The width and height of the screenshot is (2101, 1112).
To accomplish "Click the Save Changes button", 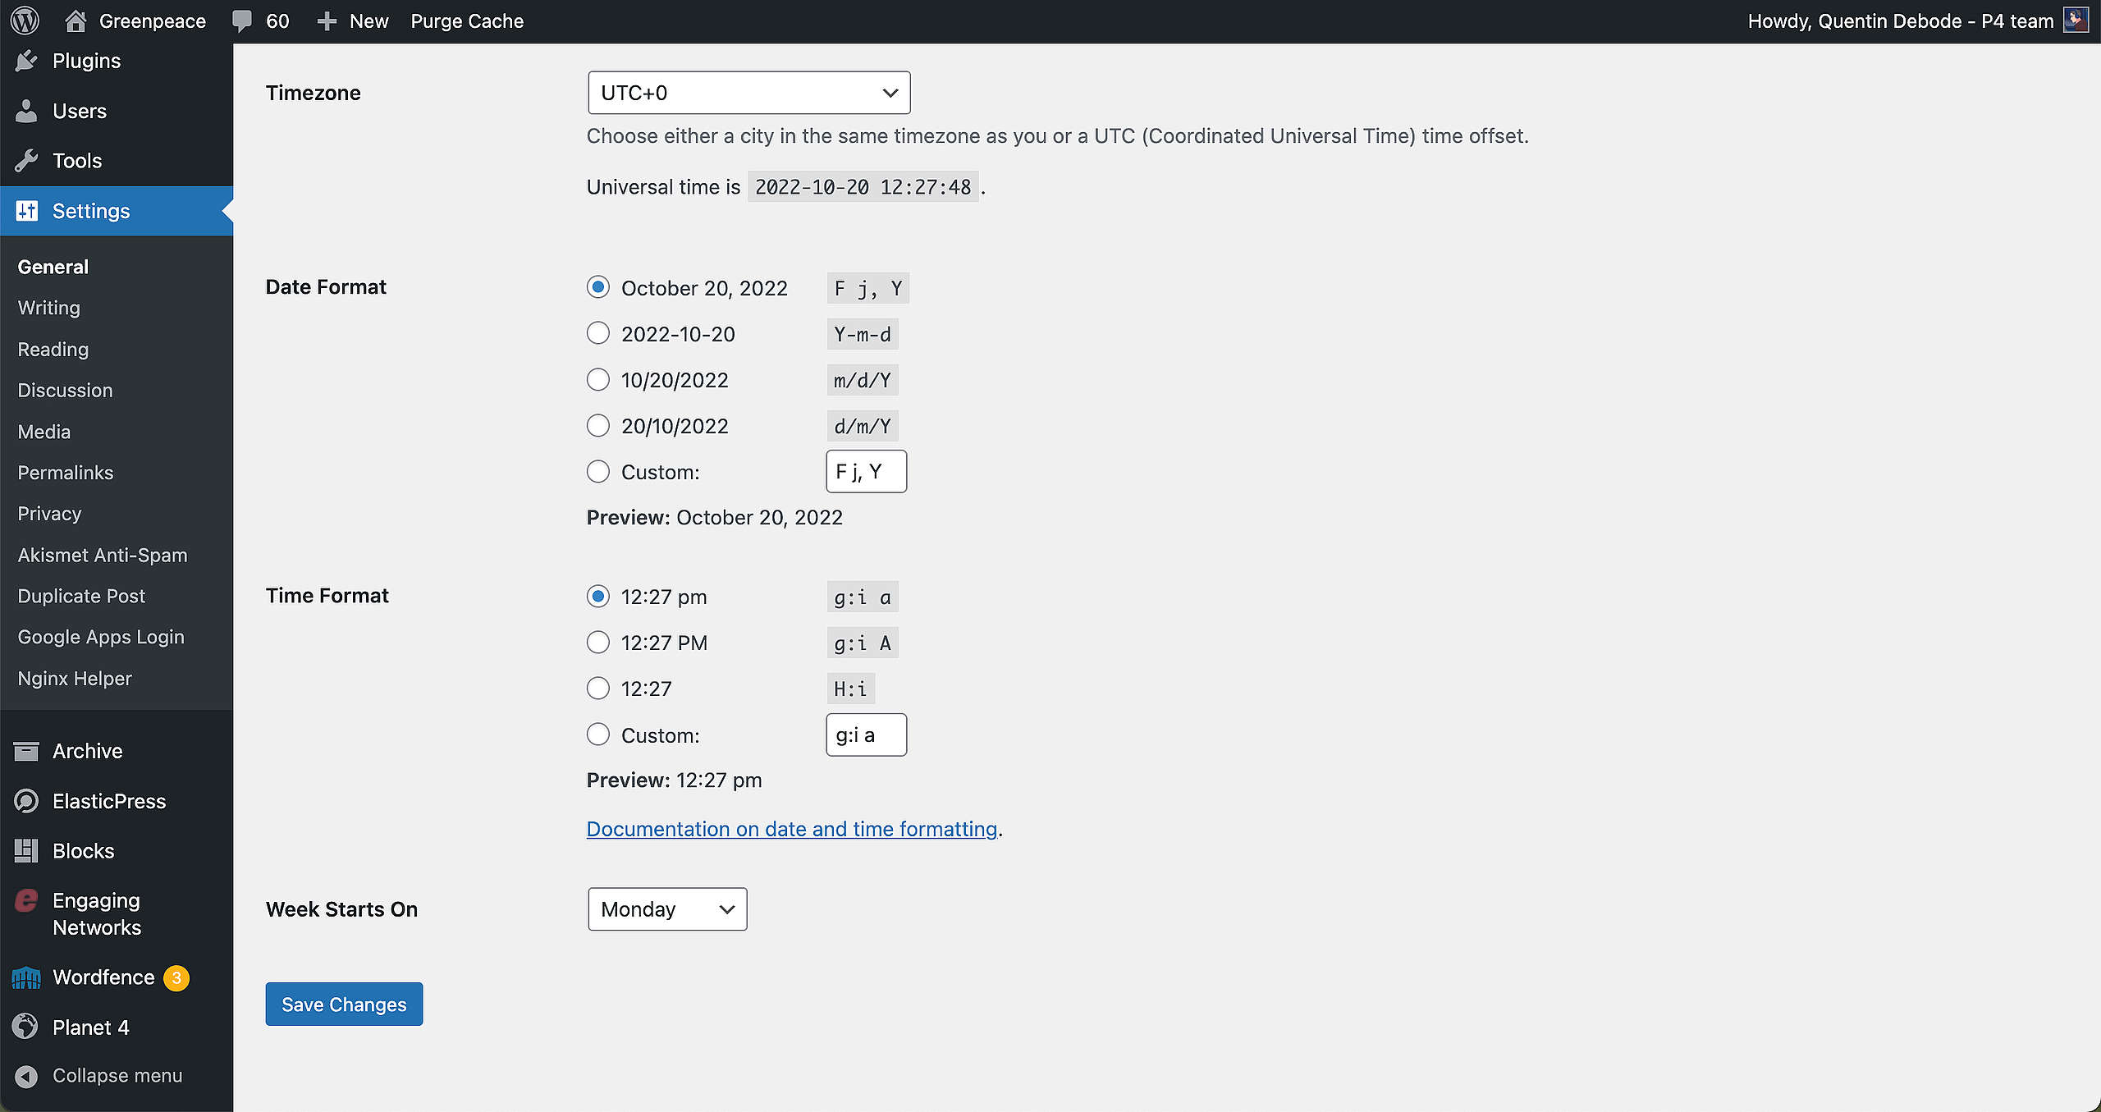I will click(344, 1004).
